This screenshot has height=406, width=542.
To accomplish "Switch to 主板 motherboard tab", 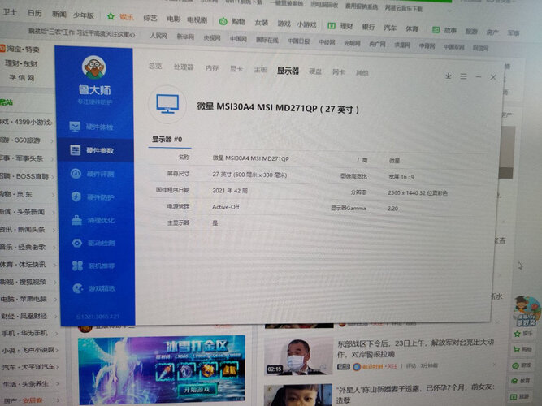I will click(260, 70).
